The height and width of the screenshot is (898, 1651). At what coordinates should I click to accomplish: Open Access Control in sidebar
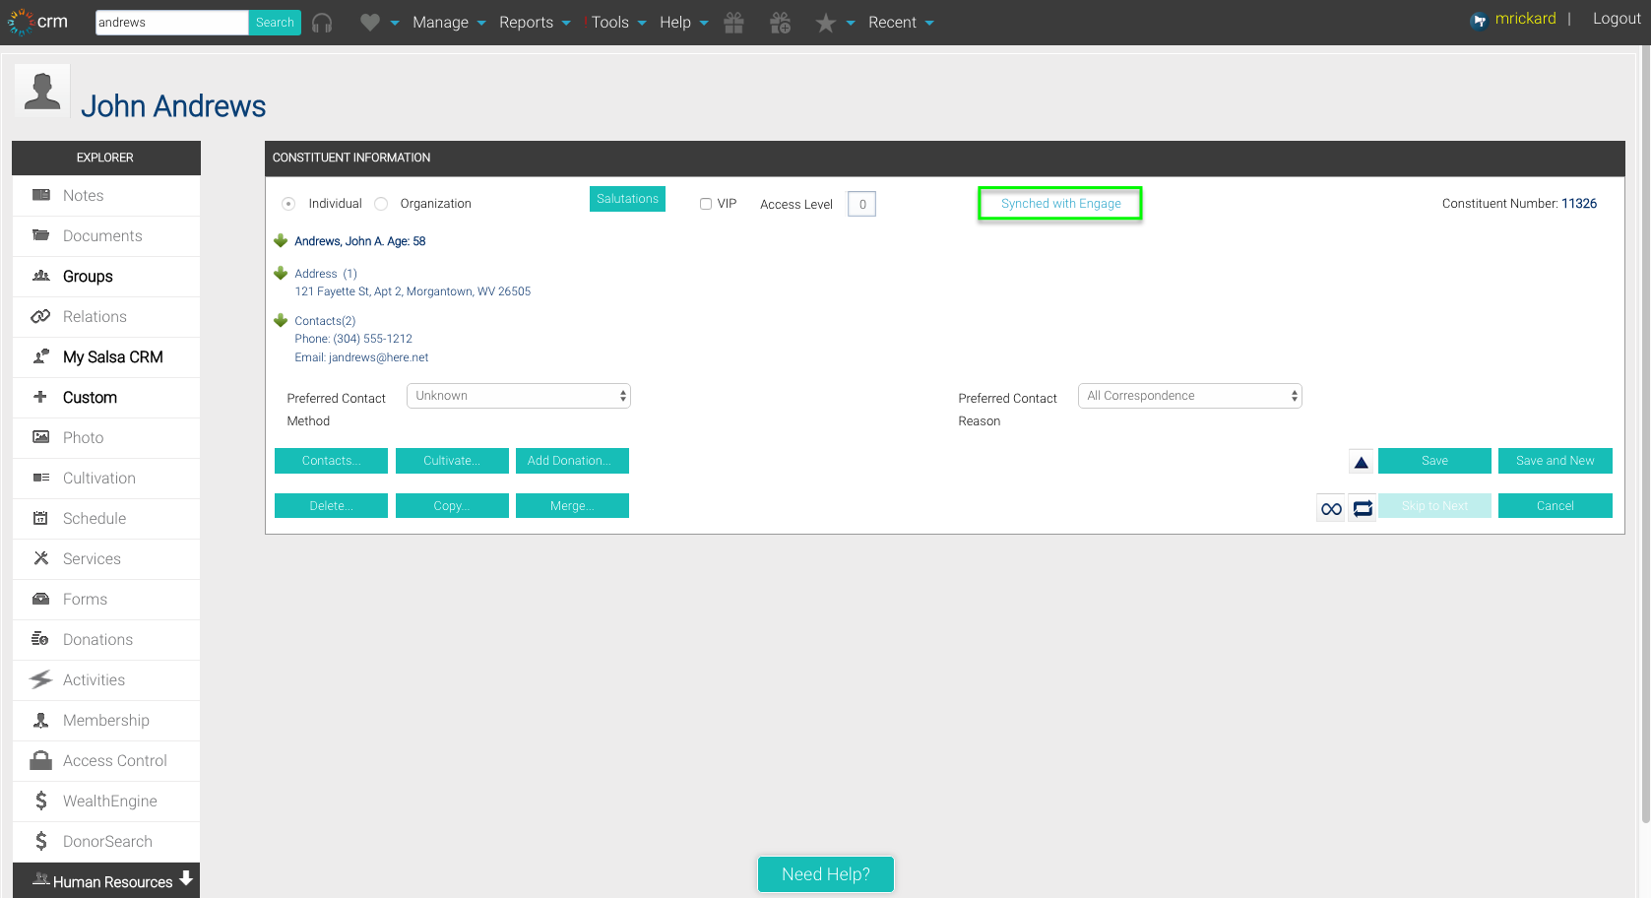click(106, 761)
